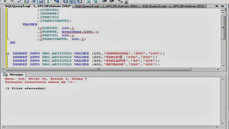Screen dimensions: 229x129
Task: Click the nvarchar(100) placeholder text
Action: 77,32
